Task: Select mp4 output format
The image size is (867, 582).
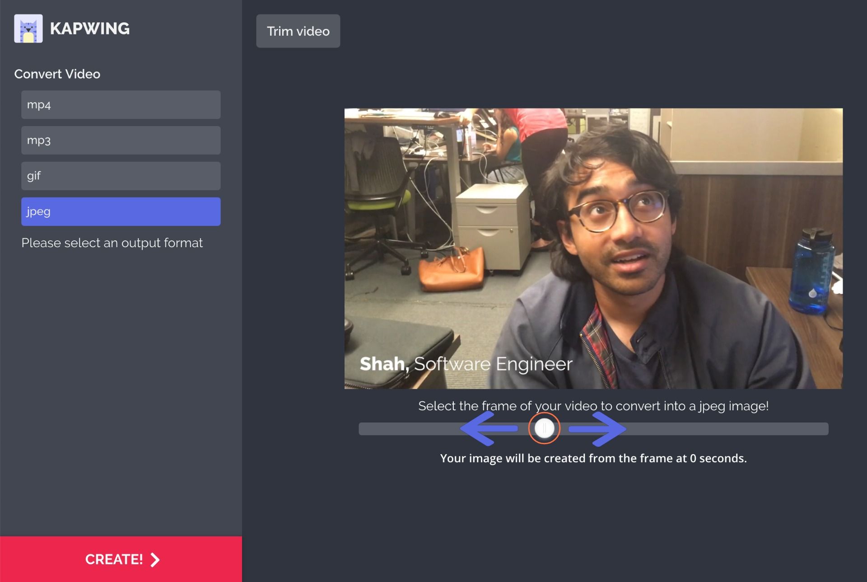Action: click(x=121, y=105)
